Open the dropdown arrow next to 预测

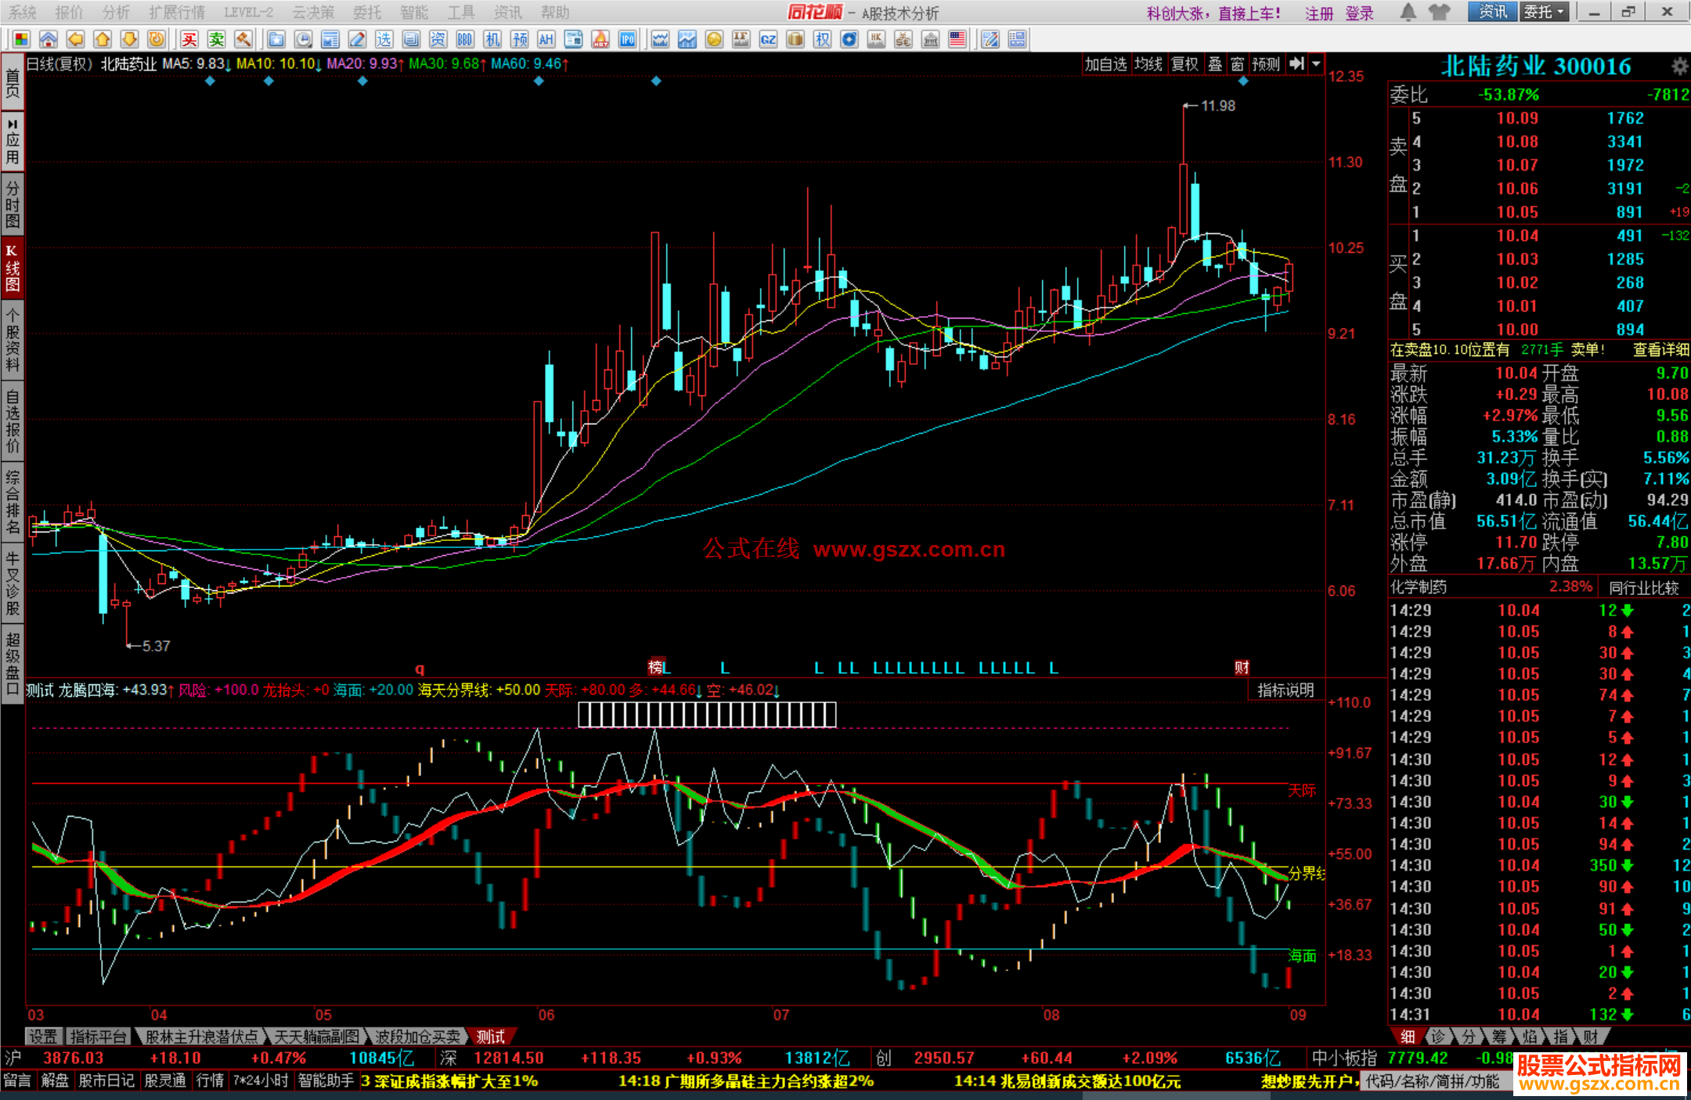click(x=1317, y=64)
